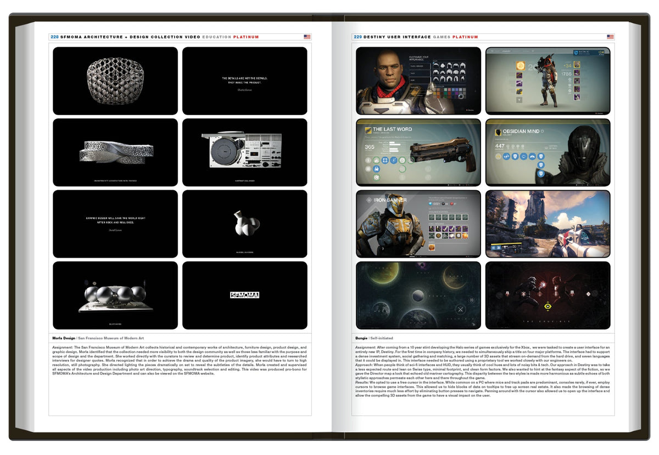Open the woven mesh bowl thumbnail

tap(115, 81)
